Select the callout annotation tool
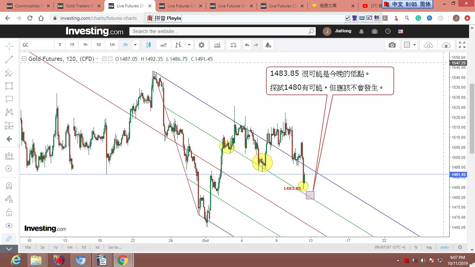 pos(9,99)
